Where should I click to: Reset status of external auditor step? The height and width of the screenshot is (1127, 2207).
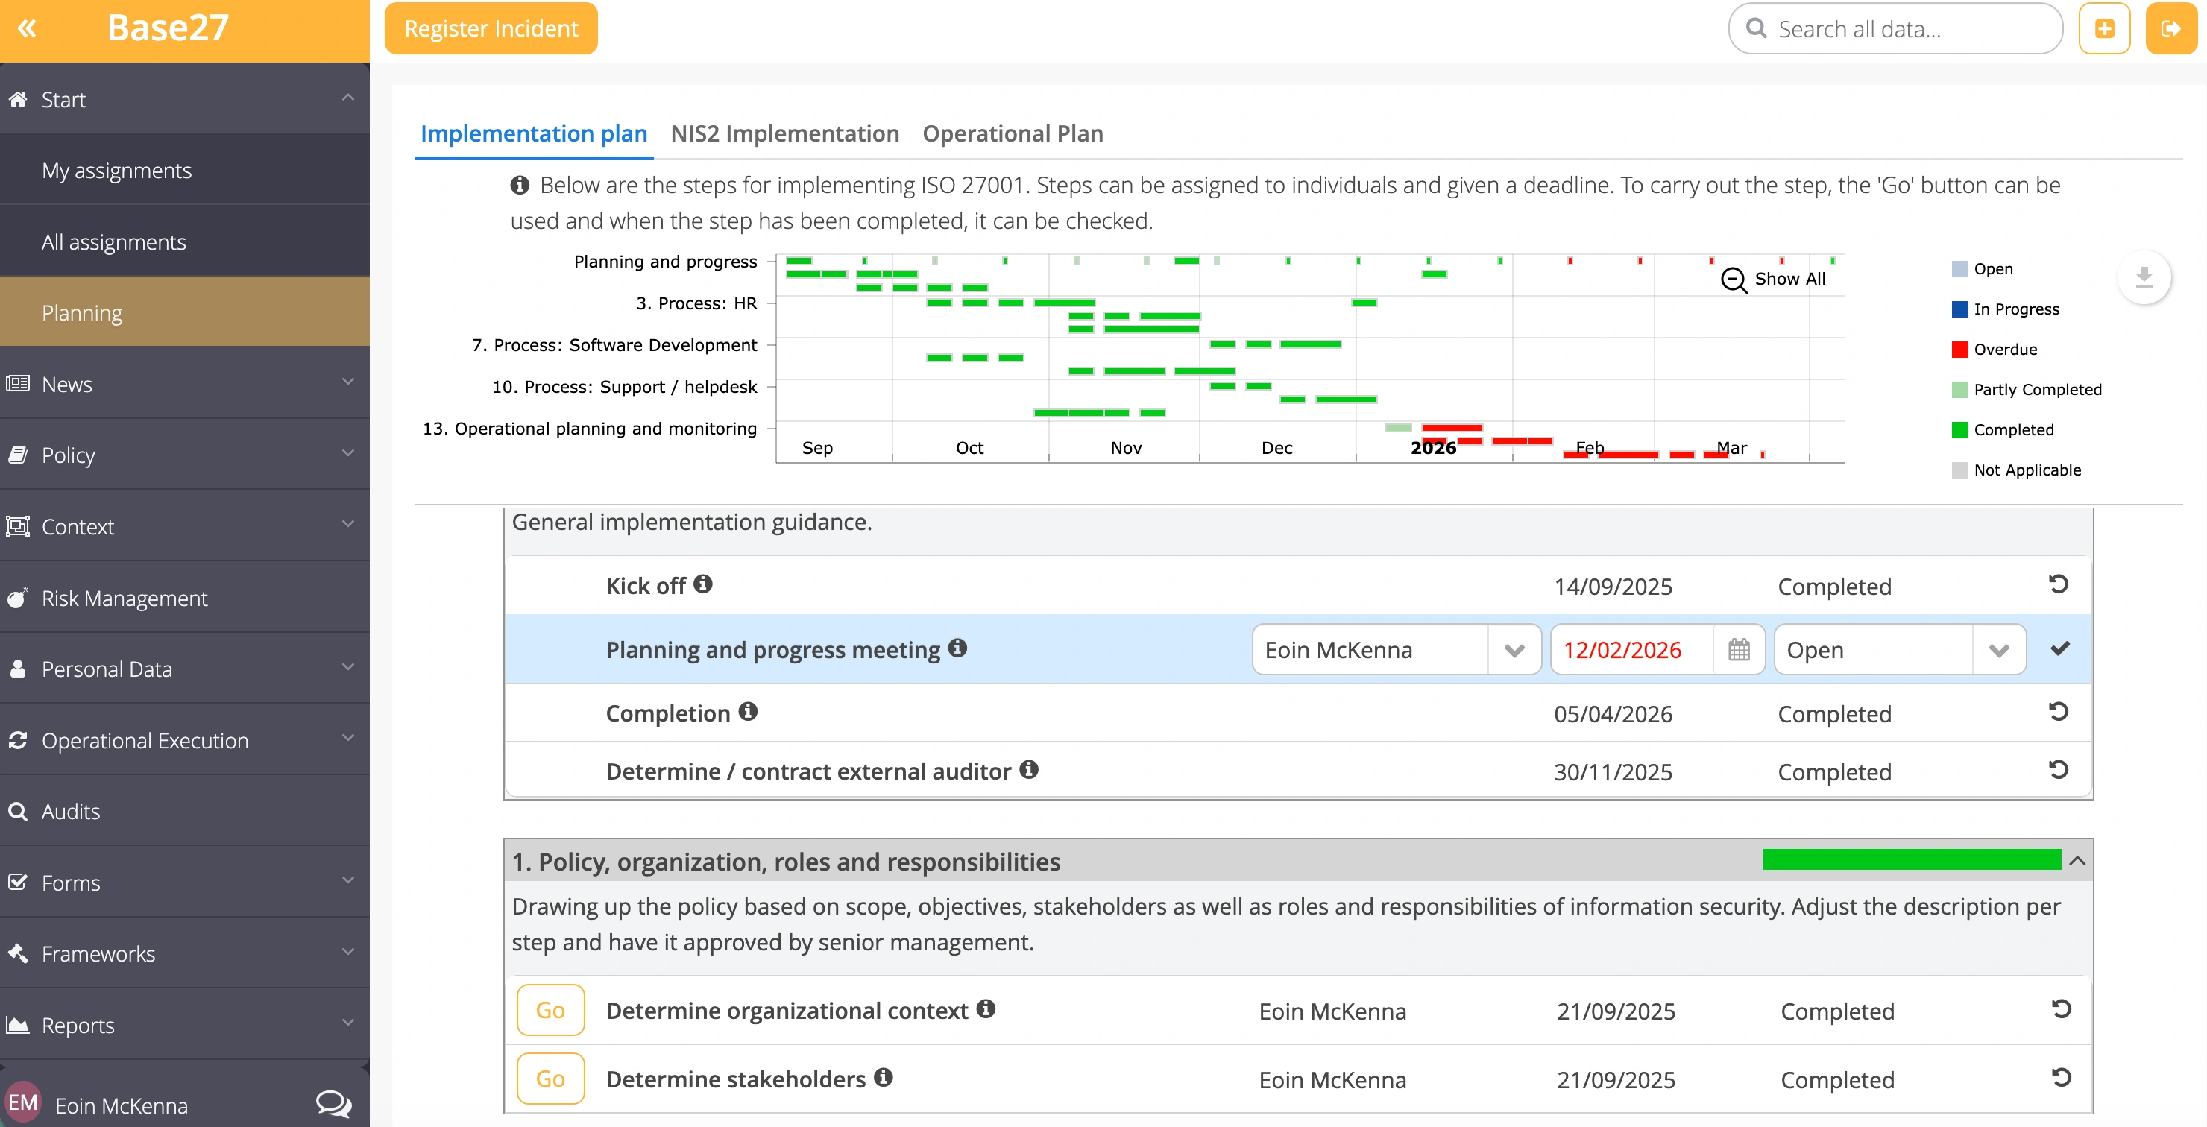click(2058, 771)
